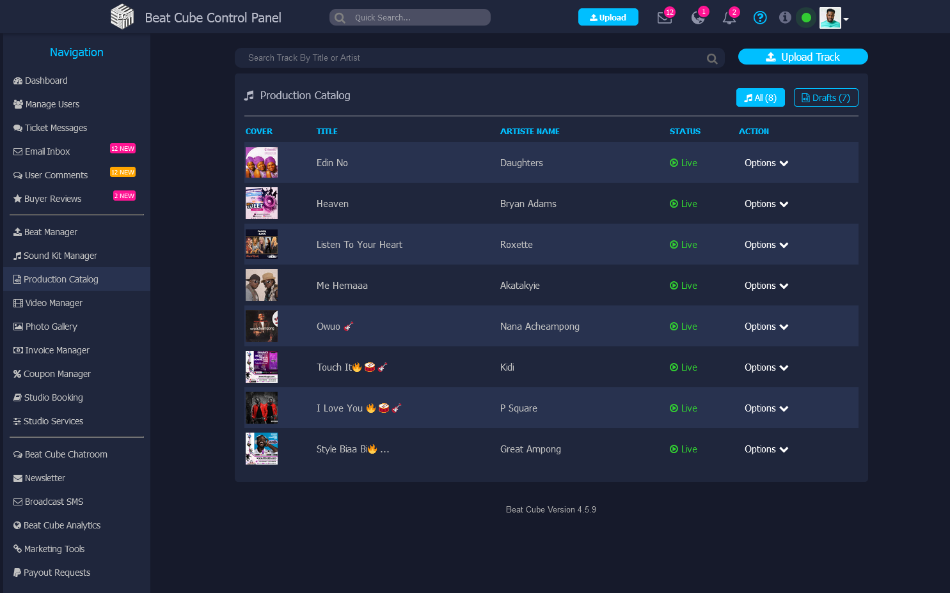This screenshot has height=593, width=950.
Task: Click the notification bell icon
Action: tap(729, 18)
